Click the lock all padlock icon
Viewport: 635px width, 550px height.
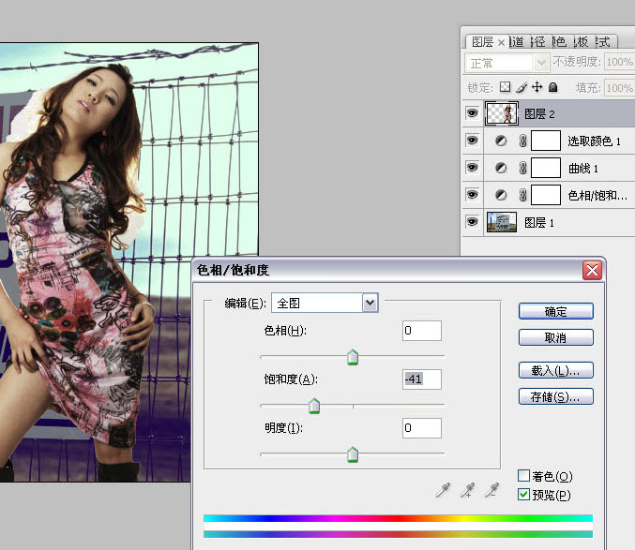(553, 87)
